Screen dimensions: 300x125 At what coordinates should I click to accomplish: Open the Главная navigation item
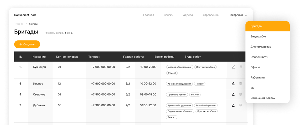(148, 15)
